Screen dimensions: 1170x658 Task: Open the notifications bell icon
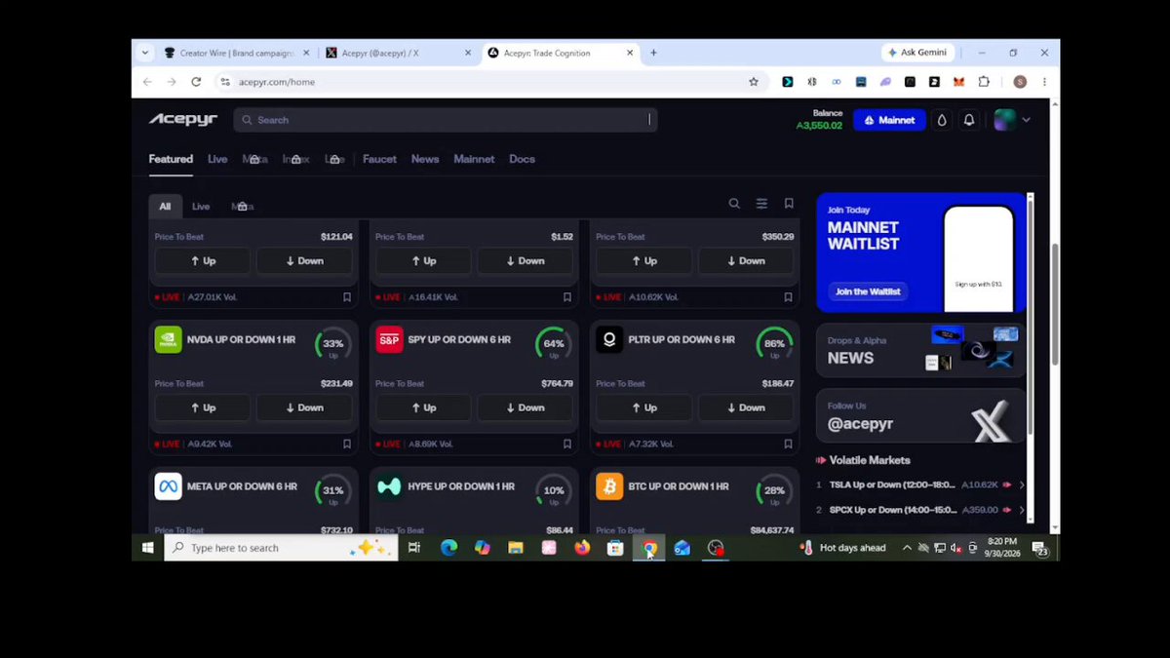969,120
